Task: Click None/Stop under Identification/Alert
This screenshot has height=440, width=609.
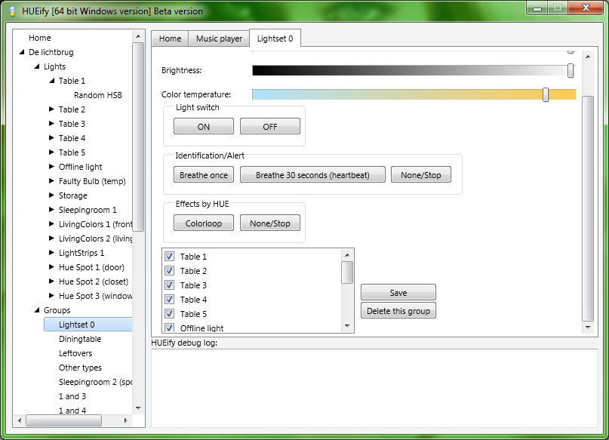Action: pos(421,175)
